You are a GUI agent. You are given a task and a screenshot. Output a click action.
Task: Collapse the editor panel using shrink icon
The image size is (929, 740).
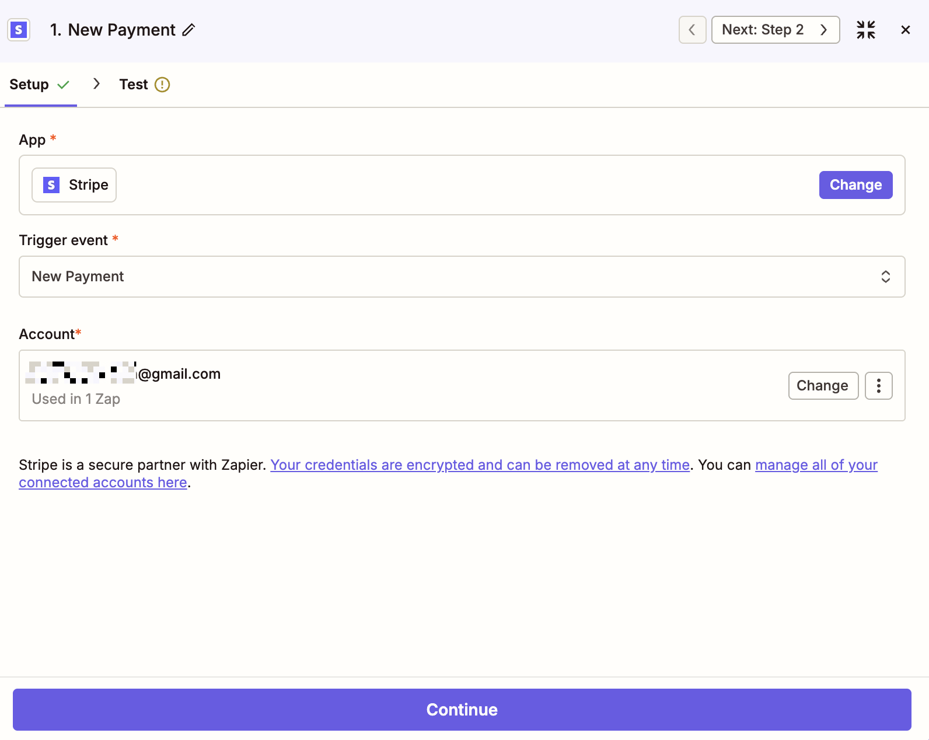tap(866, 30)
